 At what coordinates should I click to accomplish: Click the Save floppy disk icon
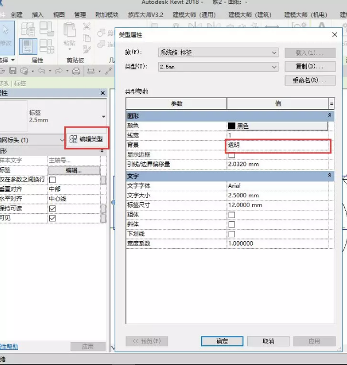(x=13, y=71)
